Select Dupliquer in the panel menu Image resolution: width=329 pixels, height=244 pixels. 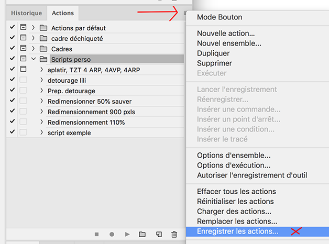tap(213, 53)
